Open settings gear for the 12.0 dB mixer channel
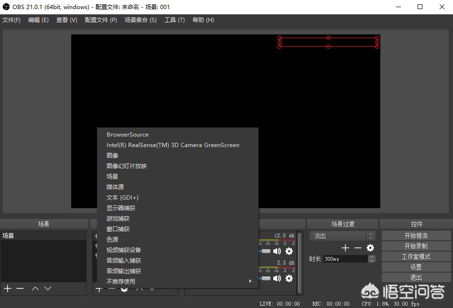Image resolution: width=453 pixels, height=308 pixels. click(x=289, y=251)
